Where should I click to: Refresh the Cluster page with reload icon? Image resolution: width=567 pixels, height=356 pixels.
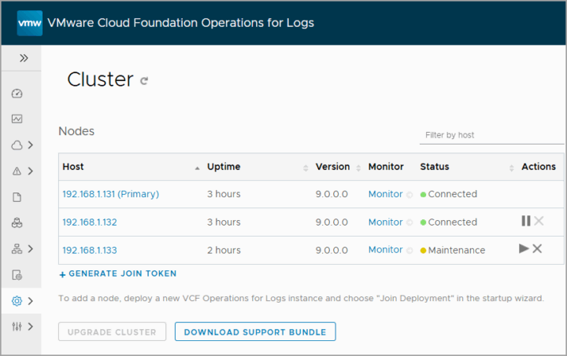click(x=144, y=81)
